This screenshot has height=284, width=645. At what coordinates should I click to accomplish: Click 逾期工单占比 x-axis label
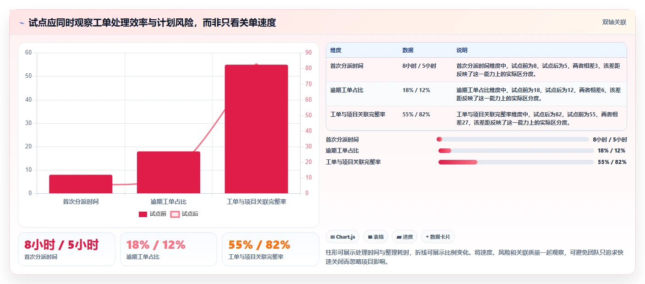tap(169, 202)
